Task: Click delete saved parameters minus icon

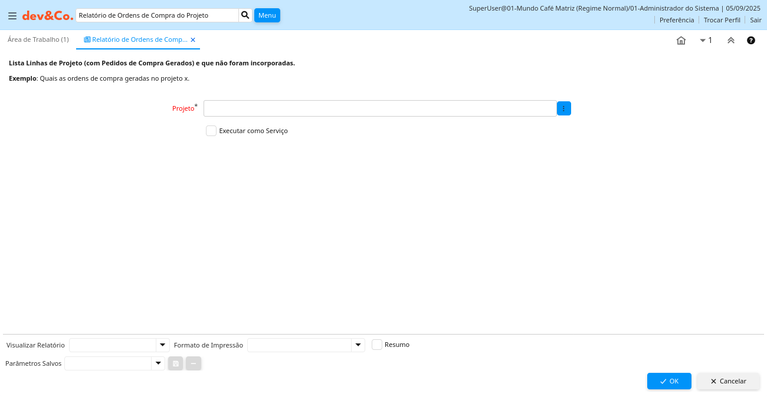Action: pyautogui.click(x=194, y=363)
